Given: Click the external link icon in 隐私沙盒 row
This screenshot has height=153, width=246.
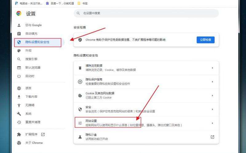Looking at the screenshot, I should pos(212,137).
